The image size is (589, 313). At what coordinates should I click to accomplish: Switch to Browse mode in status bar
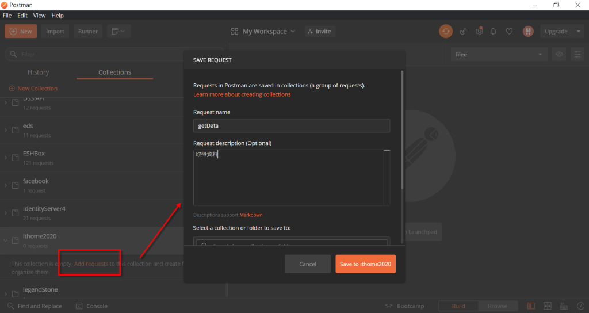[x=498, y=306]
